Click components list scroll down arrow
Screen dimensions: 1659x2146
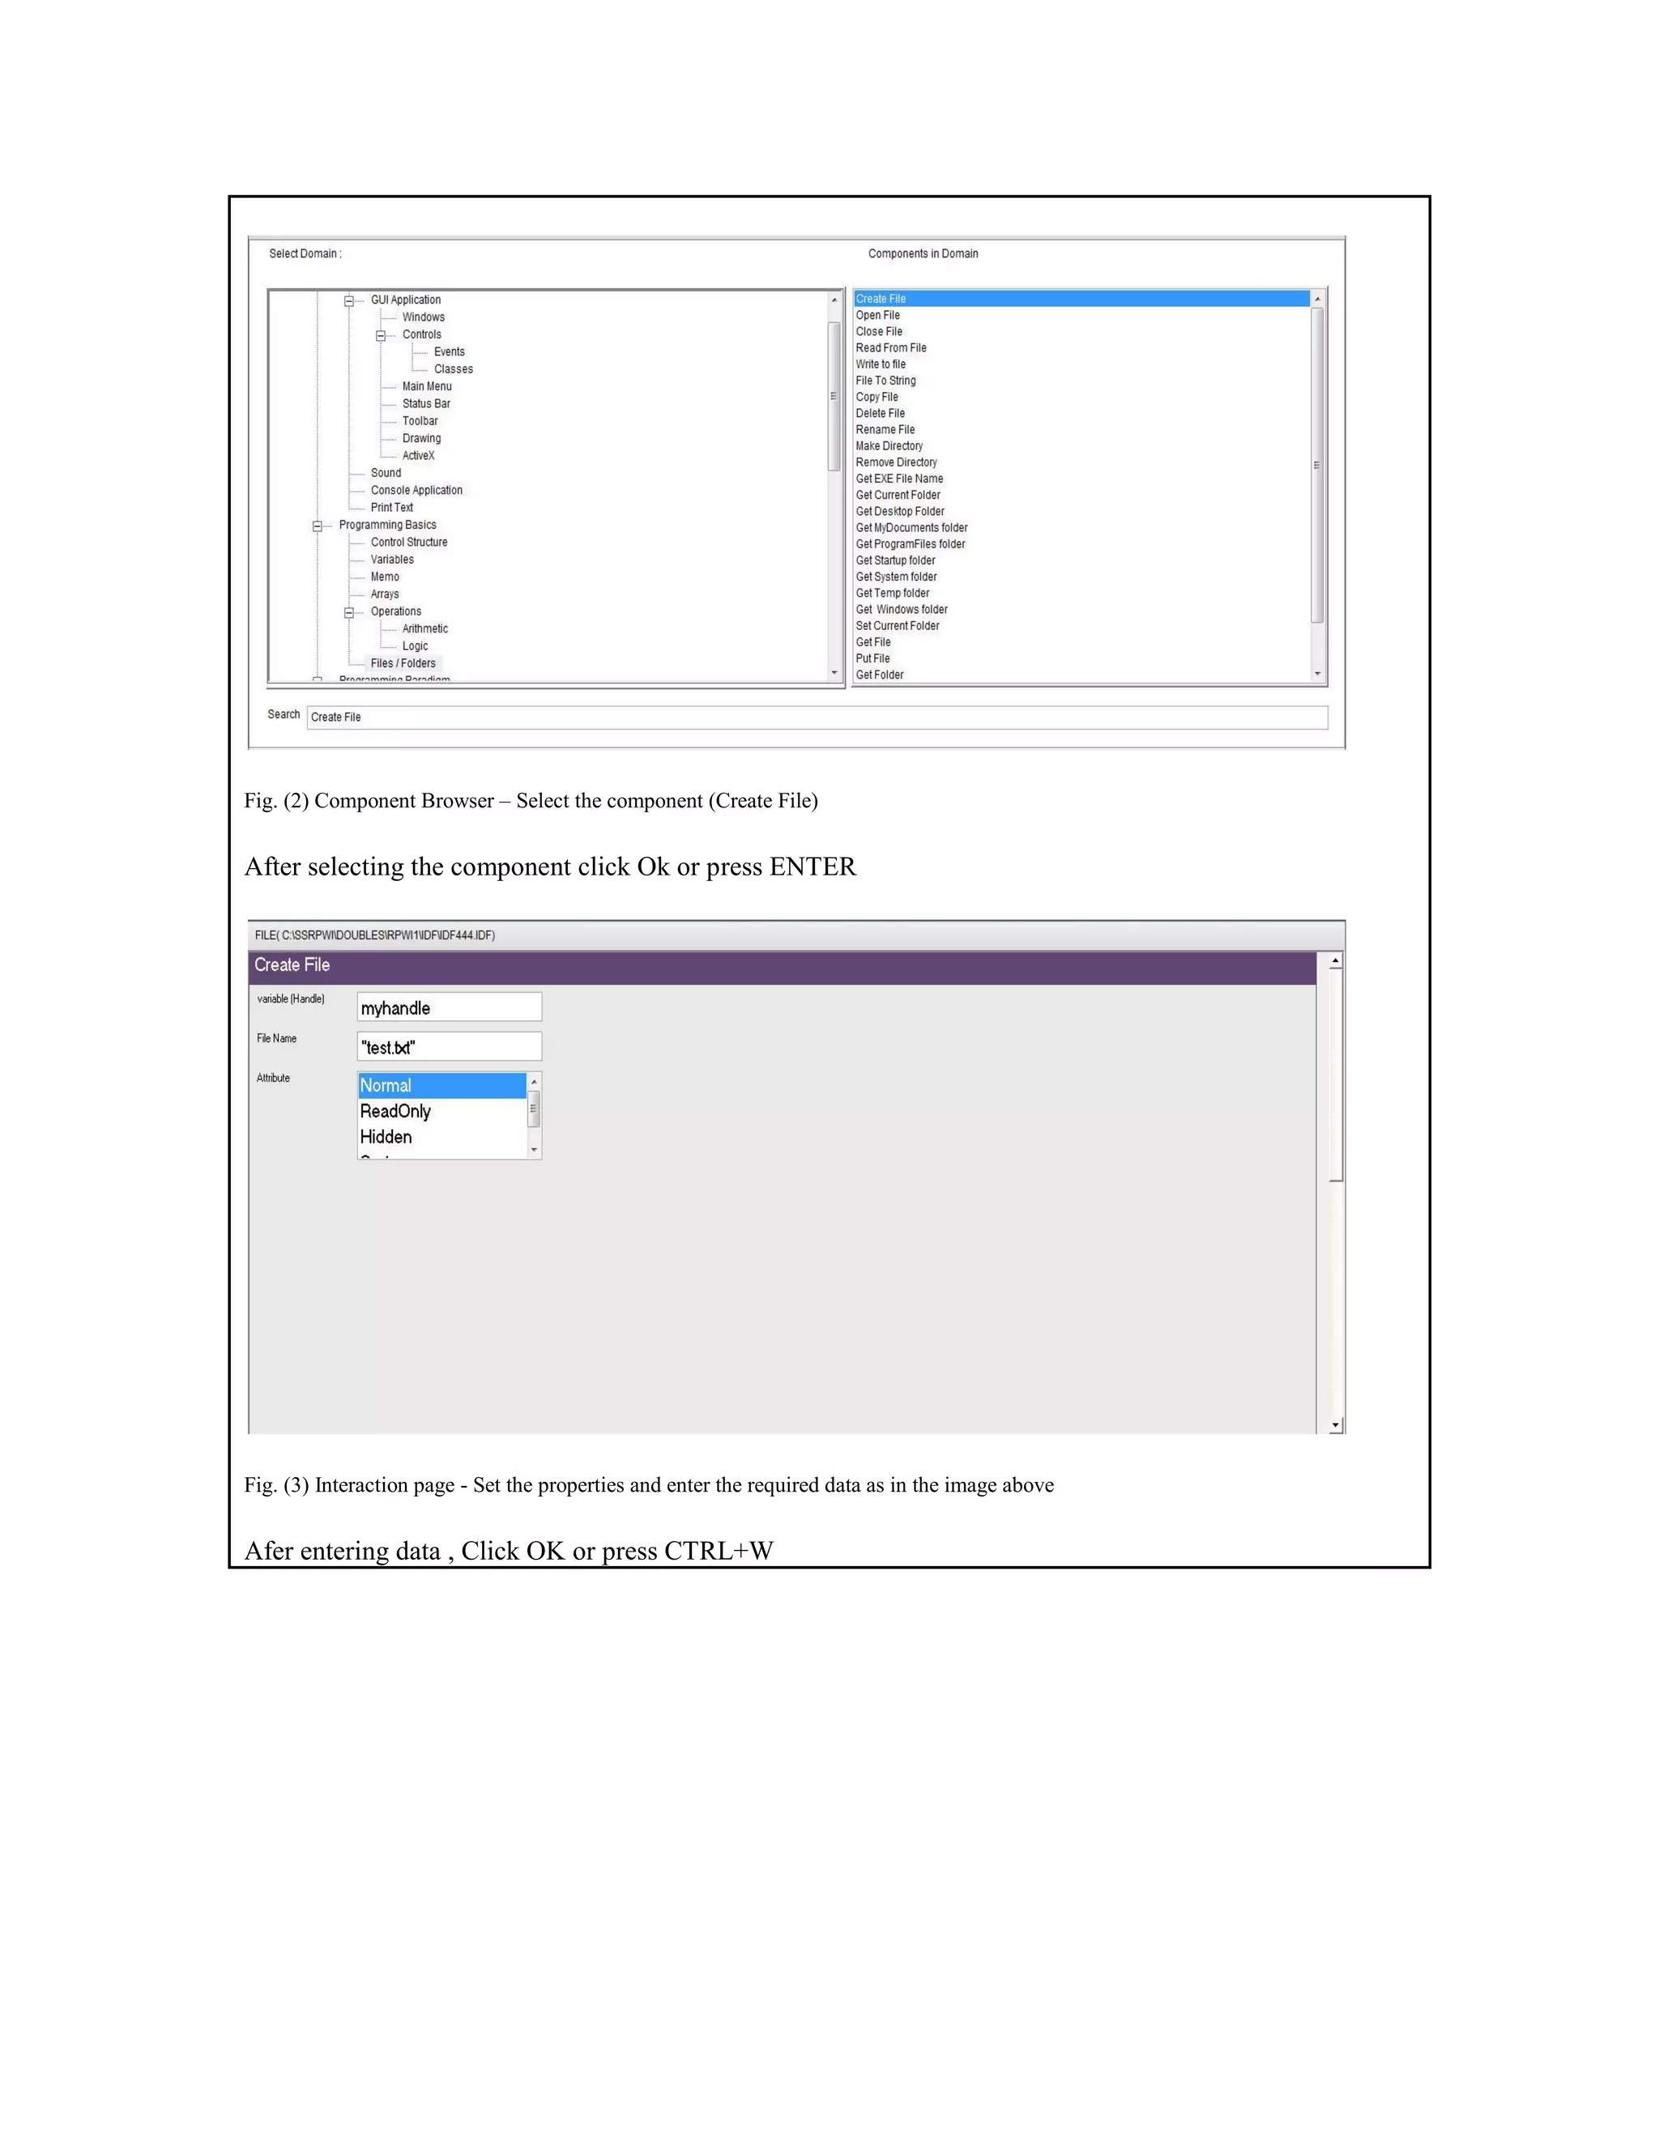coord(1318,674)
